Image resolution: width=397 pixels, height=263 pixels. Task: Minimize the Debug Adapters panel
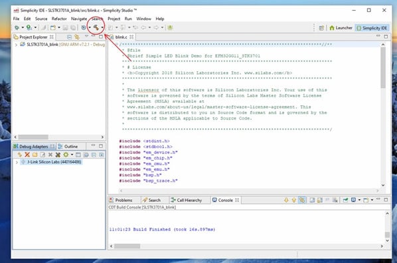coord(93,145)
